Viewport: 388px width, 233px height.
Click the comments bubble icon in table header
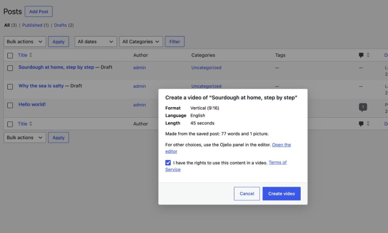tap(361, 55)
